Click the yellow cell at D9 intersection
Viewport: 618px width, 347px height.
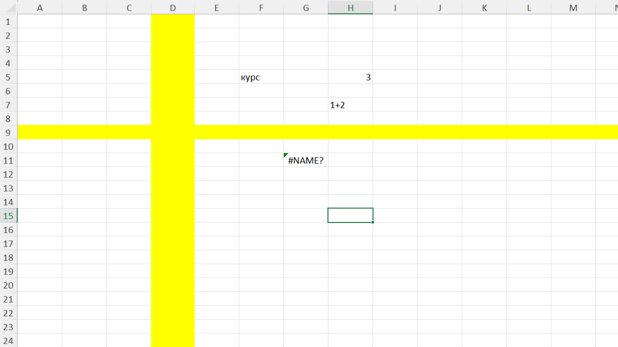[x=173, y=133]
